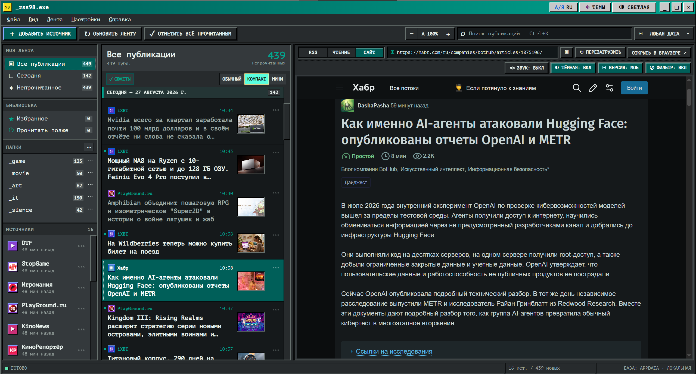Toggle ТЁМНАЯ: ВКЛ dark mode

(x=573, y=68)
